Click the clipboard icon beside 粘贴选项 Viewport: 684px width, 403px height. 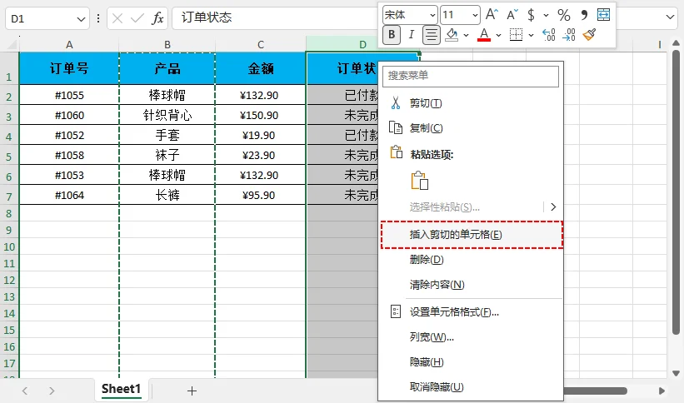point(396,152)
